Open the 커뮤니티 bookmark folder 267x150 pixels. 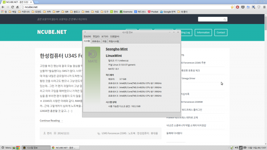coord(24,12)
